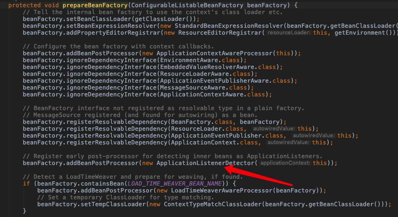Click setBeanClassLoader method call
Viewport: 398px width, 217px height.
coord(98,19)
